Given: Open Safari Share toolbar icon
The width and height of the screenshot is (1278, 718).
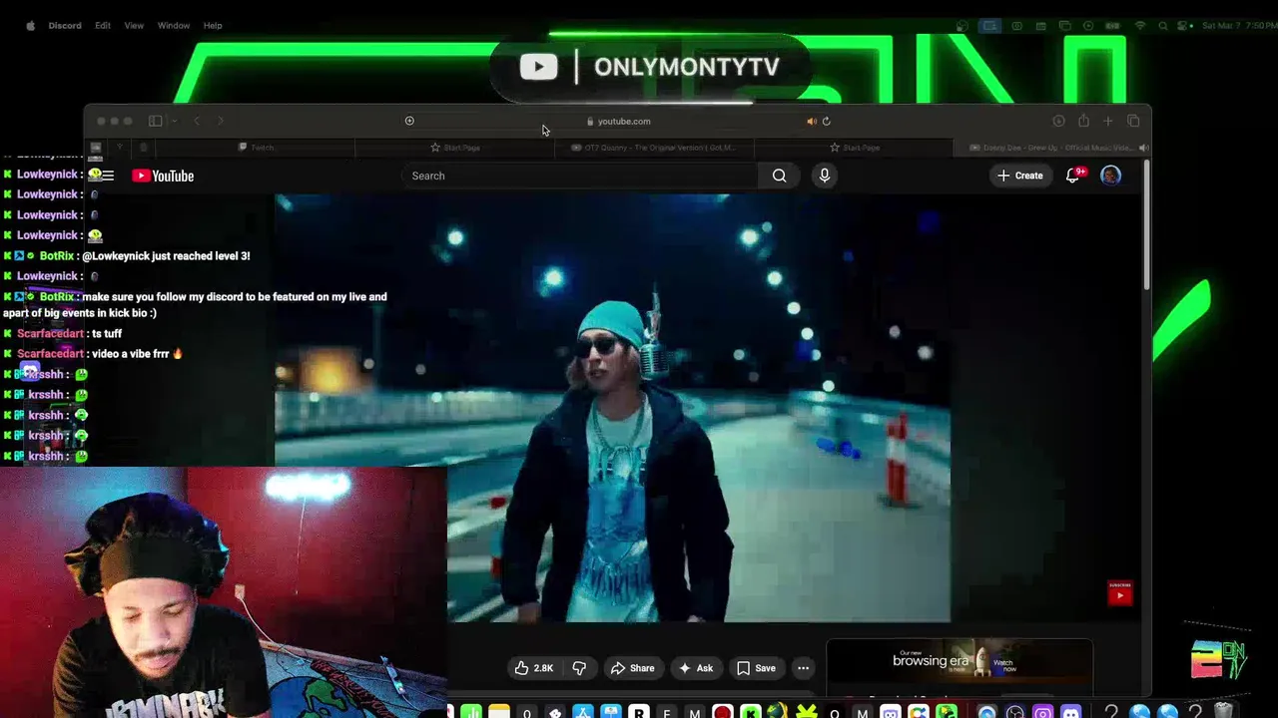Looking at the screenshot, I should [x=1083, y=121].
